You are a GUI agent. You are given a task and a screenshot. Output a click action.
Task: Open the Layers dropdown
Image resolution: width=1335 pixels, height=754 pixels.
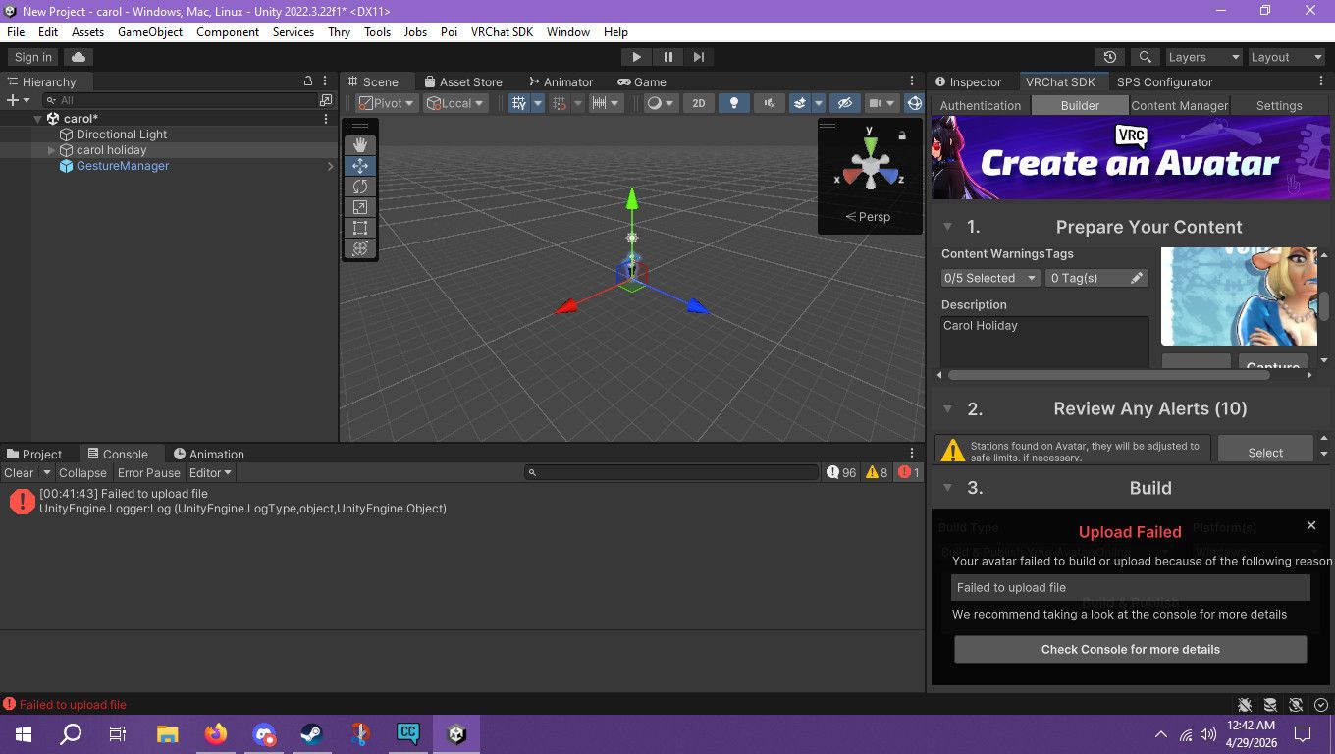click(1203, 57)
